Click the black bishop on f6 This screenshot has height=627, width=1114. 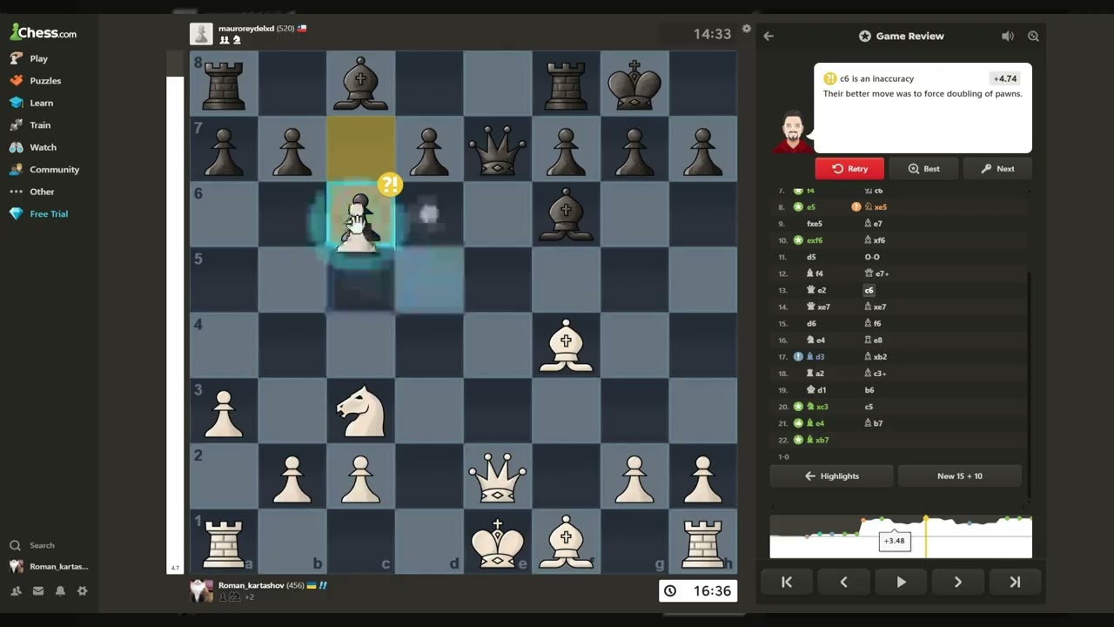(x=566, y=214)
